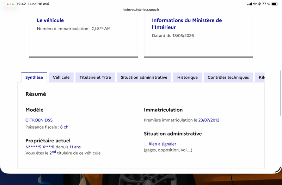The height and width of the screenshot is (185, 282).
Task: Tap the 12:42 clock
Action: [x=21, y=4]
